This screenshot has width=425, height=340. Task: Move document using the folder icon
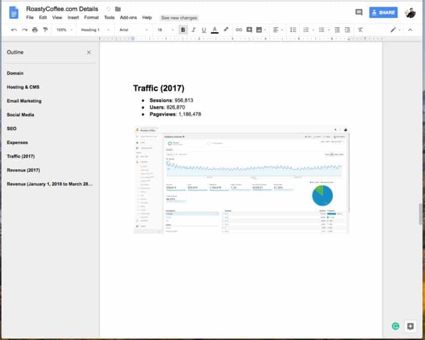[117, 9]
